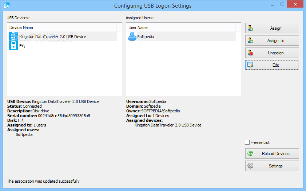The width and height of the screenshot is (306, 191).
Task: Maximize the Configuring USB Logon window
Action: click(282, 4)
